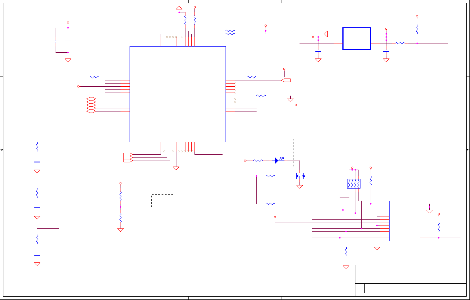Select the MOSFET transistor symbol
470x300 pixels.
[x=300, y=176]
